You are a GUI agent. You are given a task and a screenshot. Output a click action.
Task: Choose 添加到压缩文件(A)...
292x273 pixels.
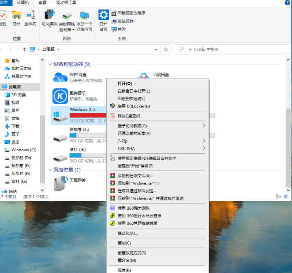click(158, 176)
